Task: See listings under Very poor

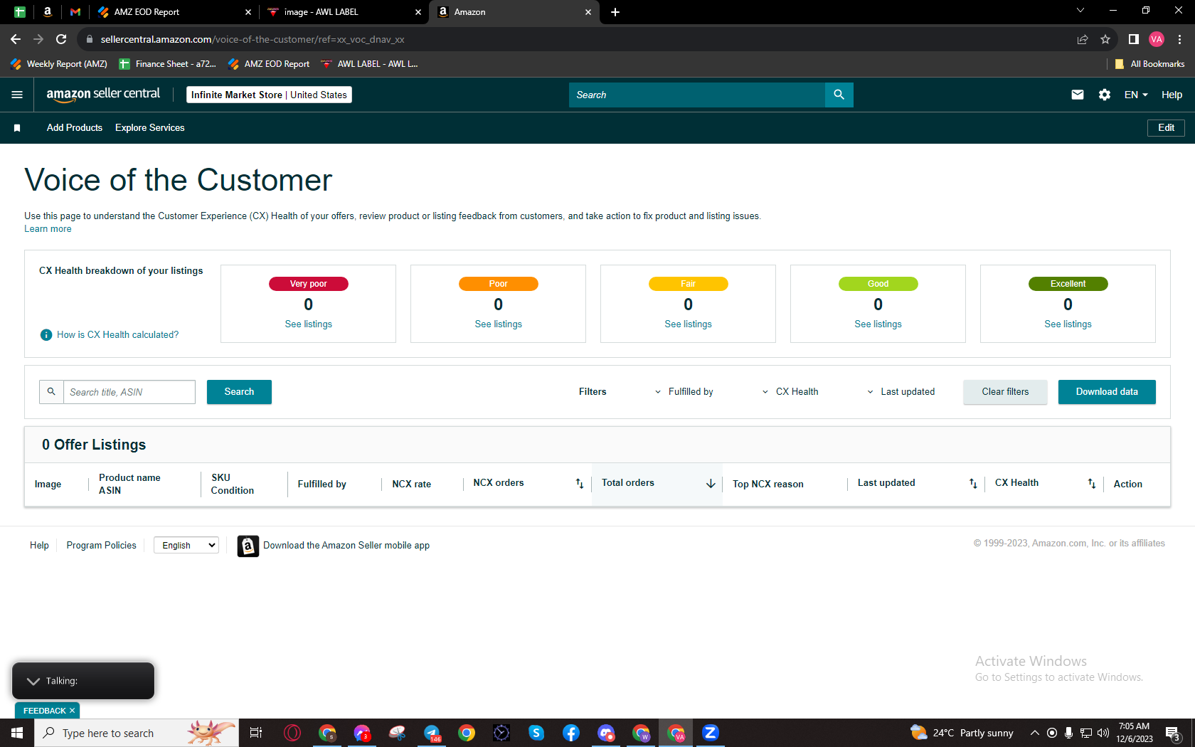Action: (309, 324)
